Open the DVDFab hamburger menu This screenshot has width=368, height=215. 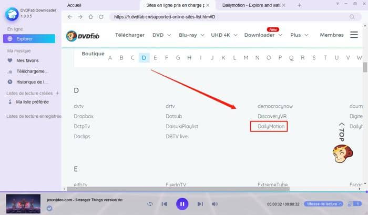pyautogui.click(x=354, y=35)
